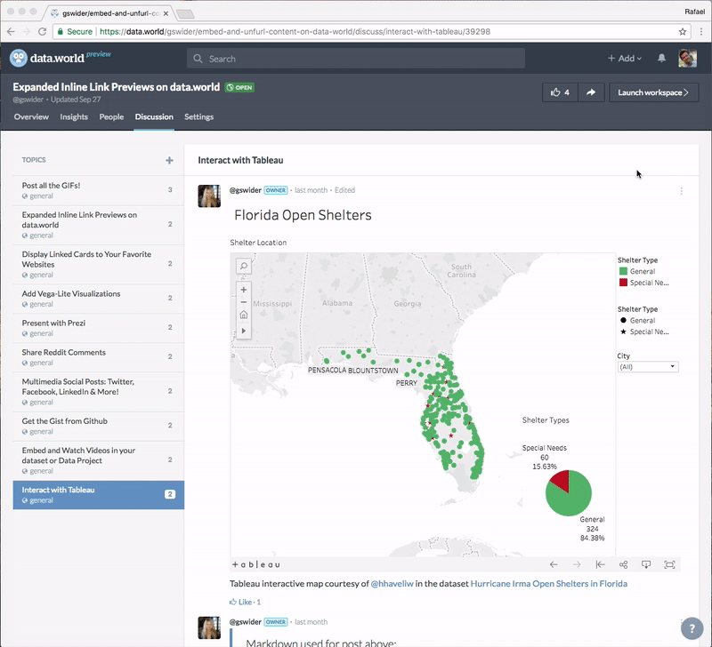The height and width of the screenshot is (647, 712).
Task: Switch to Settings tab
Action: tap(198, 116)
